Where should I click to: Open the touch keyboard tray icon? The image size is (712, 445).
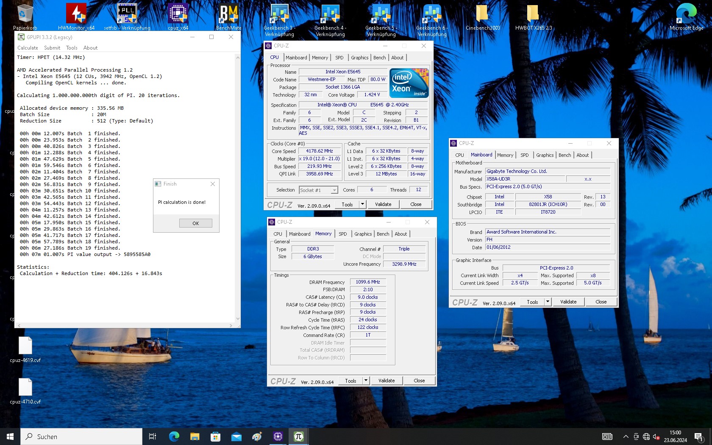click(607, 437)
